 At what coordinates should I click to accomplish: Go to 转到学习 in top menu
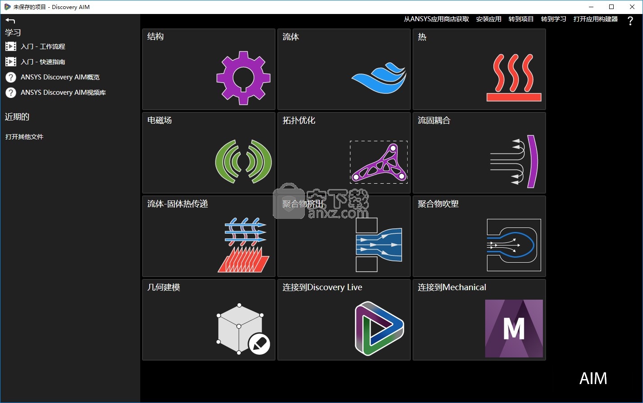tap(554, 19)
